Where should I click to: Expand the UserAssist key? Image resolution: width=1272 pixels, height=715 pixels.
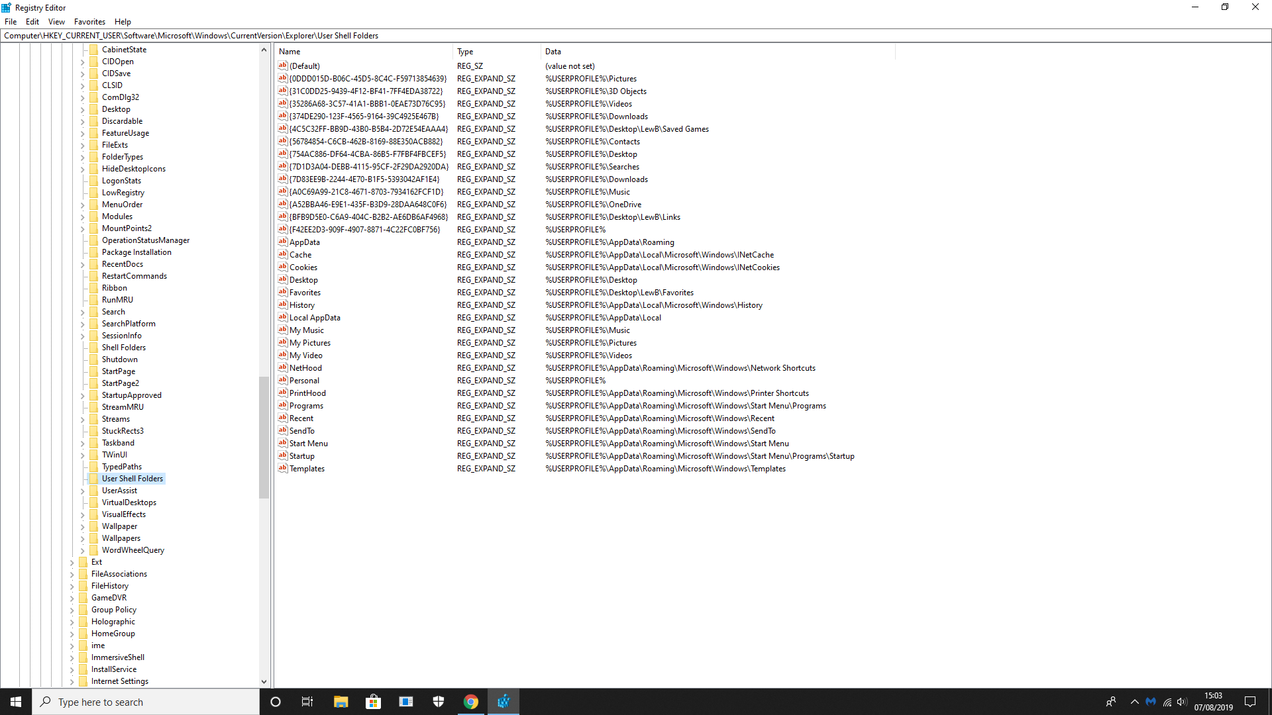point(83,491)
